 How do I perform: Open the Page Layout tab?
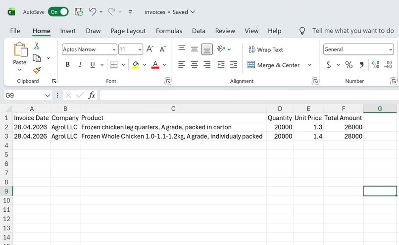coord(128,31)
